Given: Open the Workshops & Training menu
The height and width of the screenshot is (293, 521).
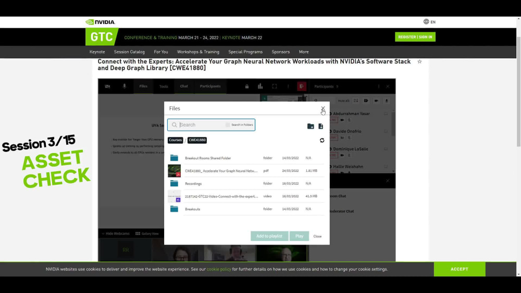Looking at the screenshot, I should 198,52.
